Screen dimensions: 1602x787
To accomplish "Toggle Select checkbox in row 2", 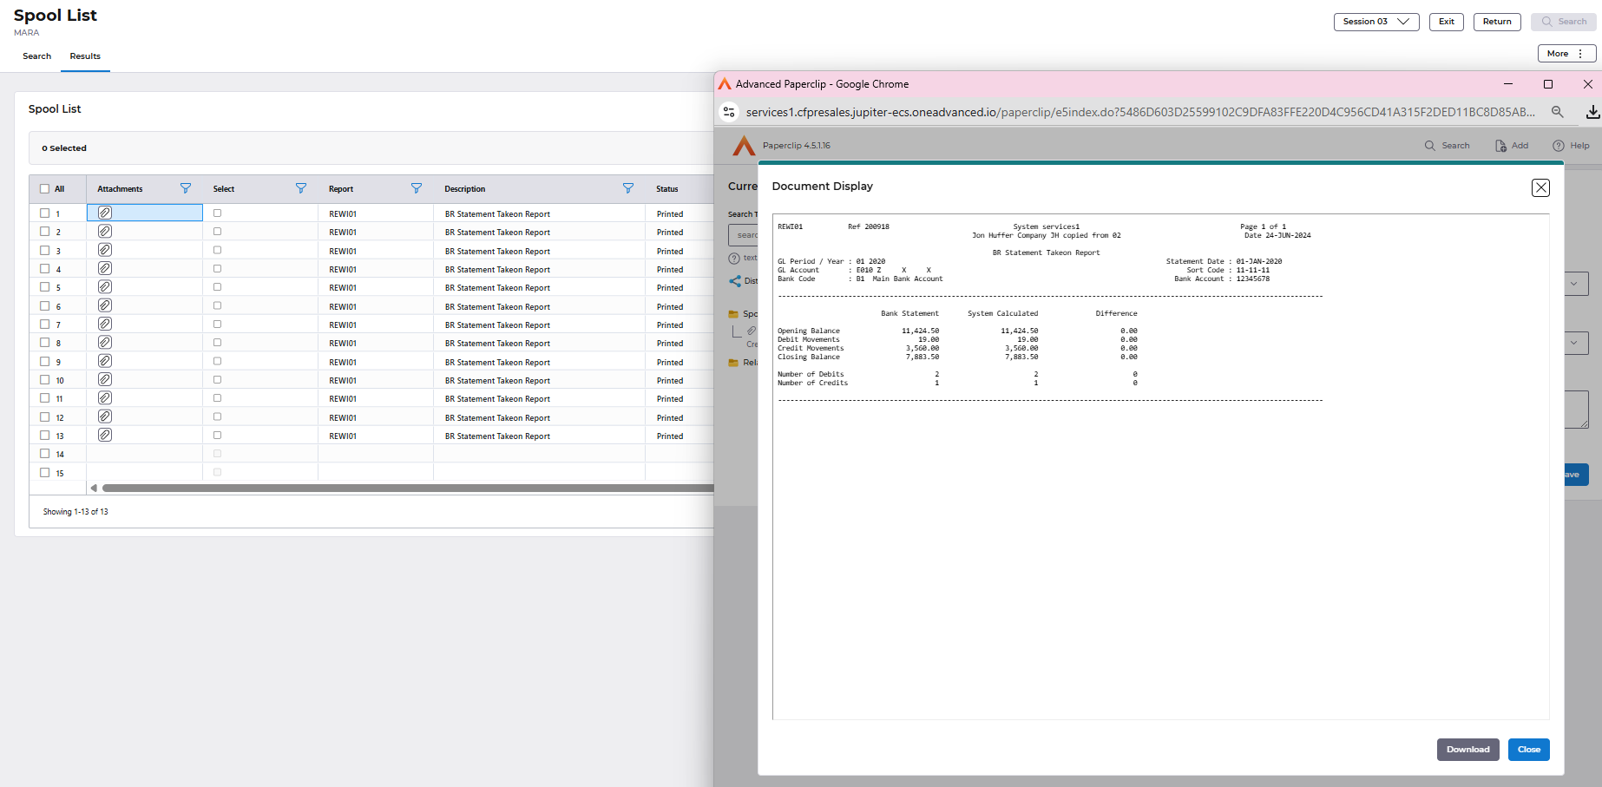I will click(217, 232).
